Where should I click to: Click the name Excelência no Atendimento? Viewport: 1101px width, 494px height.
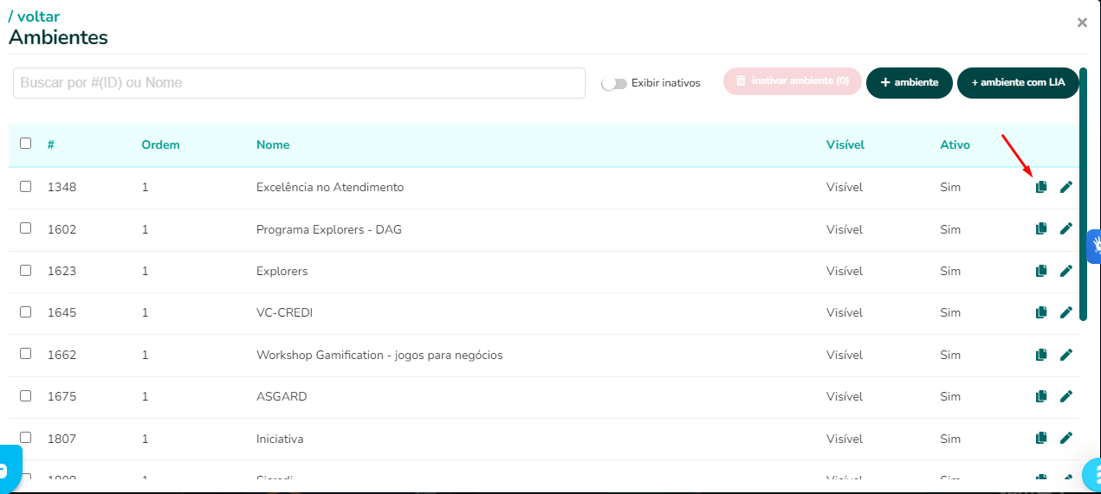pos(330,187)
